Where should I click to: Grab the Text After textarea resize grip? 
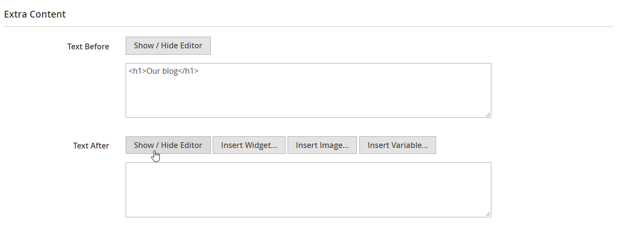pyautogui.click(x=488, y=214)
